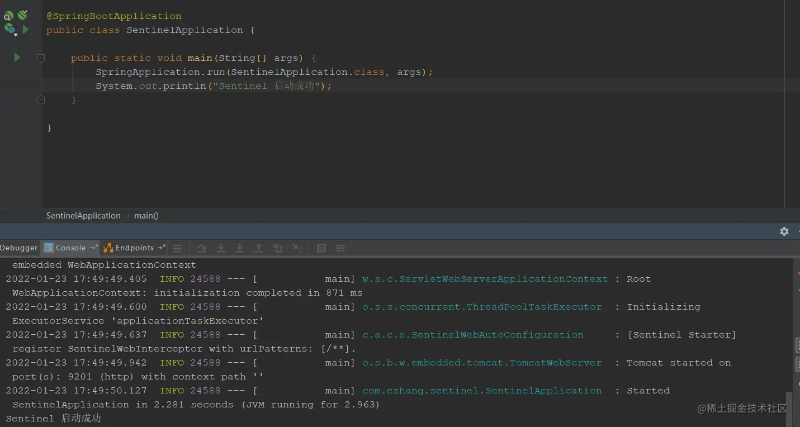Select SentinelApplication in editor breadcrumb

(83, 216)
